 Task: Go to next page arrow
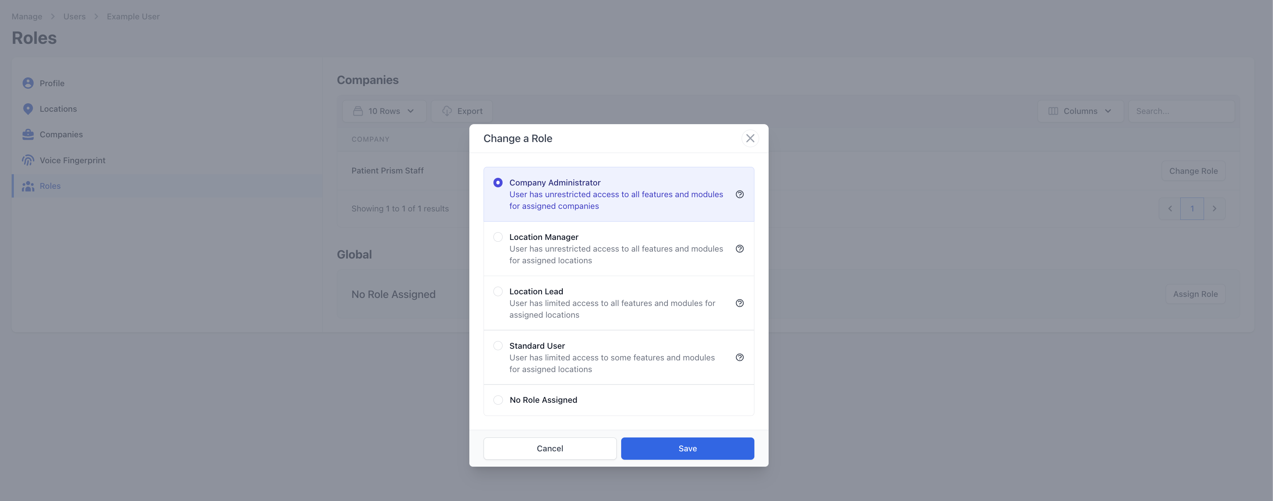1214,209
